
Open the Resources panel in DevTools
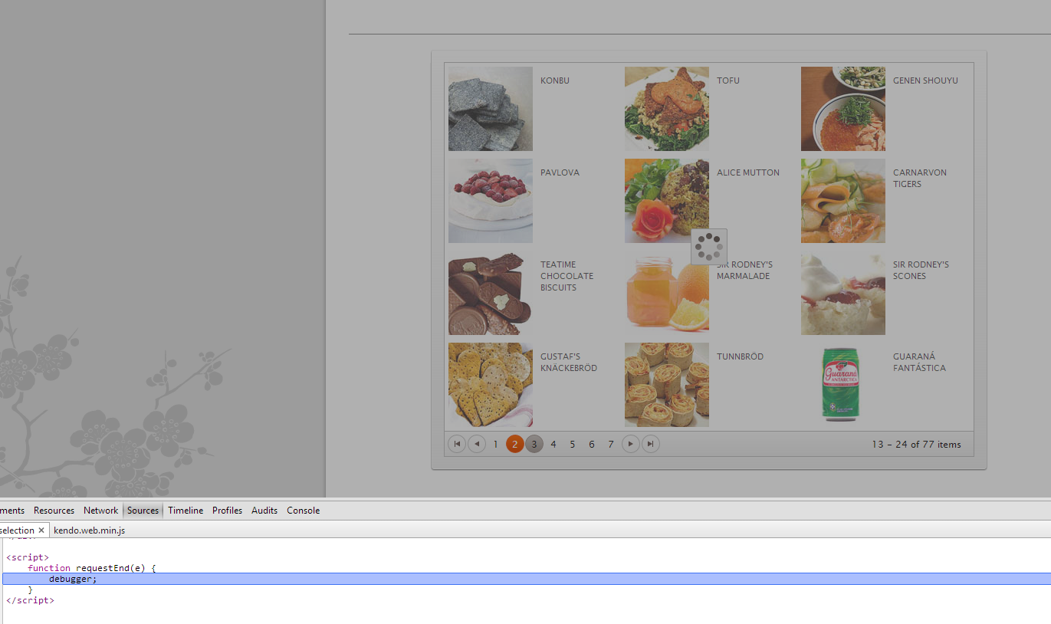point(54,511)
